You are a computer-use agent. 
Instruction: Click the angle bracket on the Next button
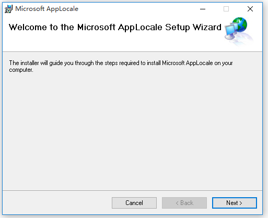(241, 203)
